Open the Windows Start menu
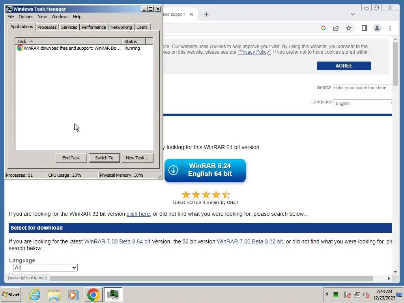The width and height of the screenshot is (404, 303). coord(11,294)
